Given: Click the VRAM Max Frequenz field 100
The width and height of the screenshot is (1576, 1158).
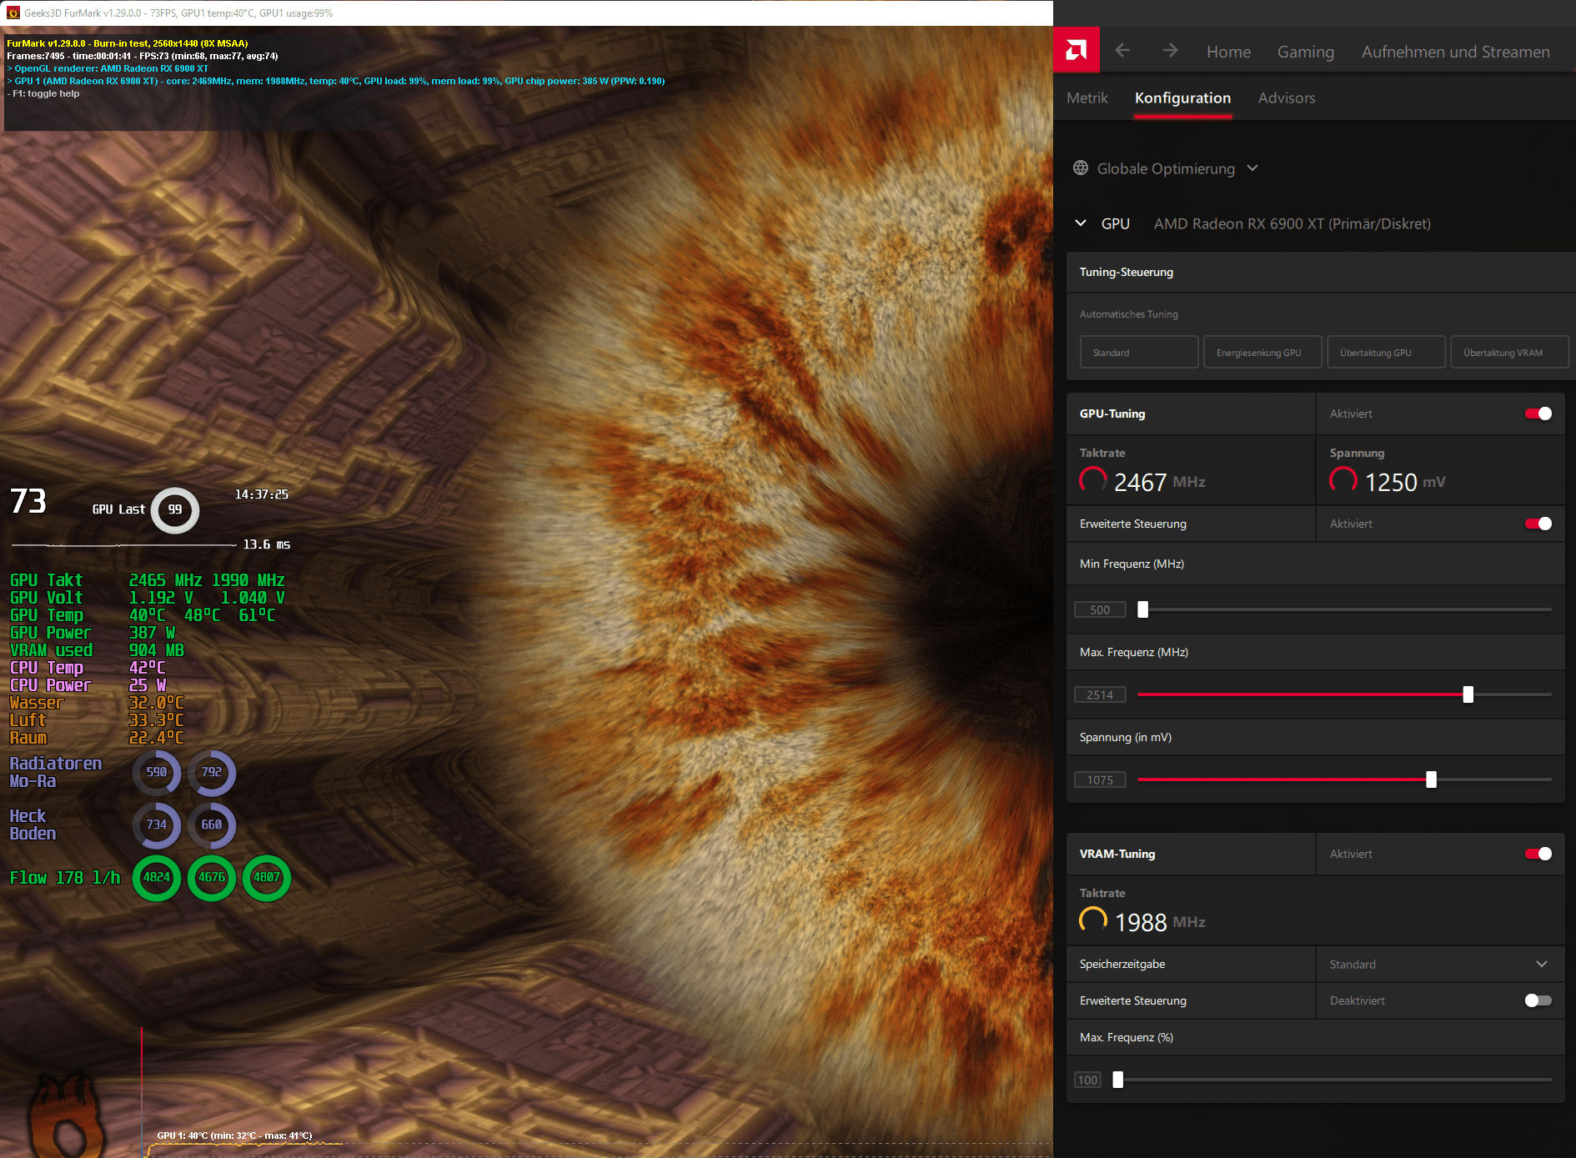Looking at the screenshot, I should pyautogui.click(x=1087, y=1080).
